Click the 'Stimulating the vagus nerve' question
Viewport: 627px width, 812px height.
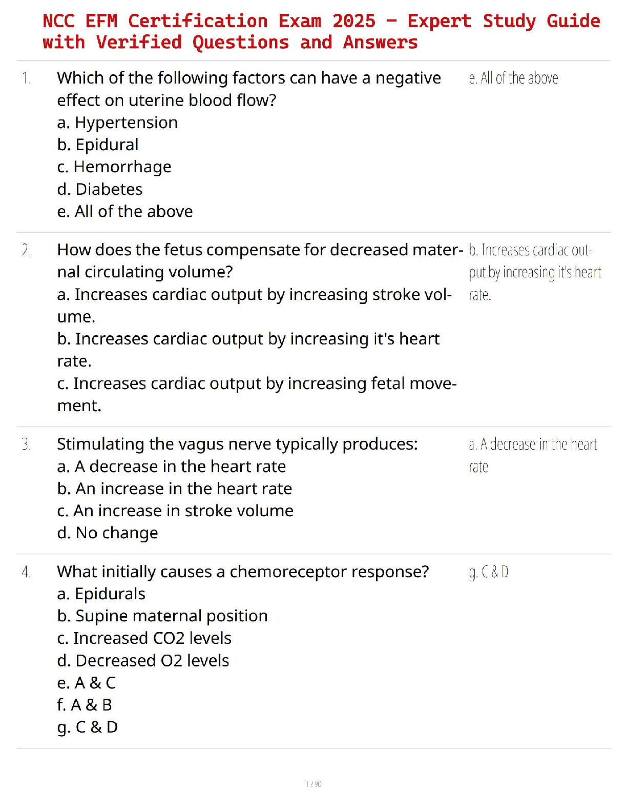[237, 444]
